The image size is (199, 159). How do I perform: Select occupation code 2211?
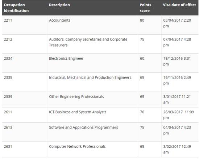pos(8,20)
